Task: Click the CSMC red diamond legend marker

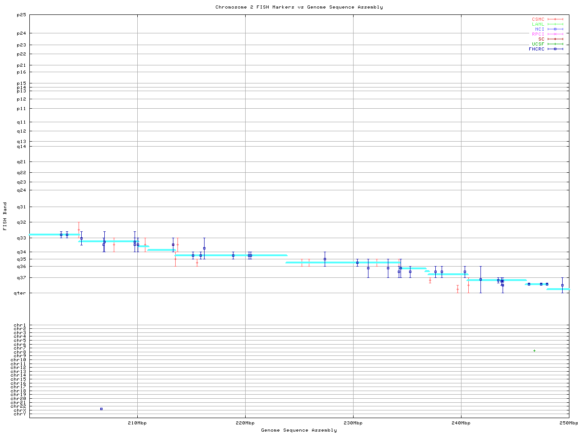Action: click(x=555, y=19)
